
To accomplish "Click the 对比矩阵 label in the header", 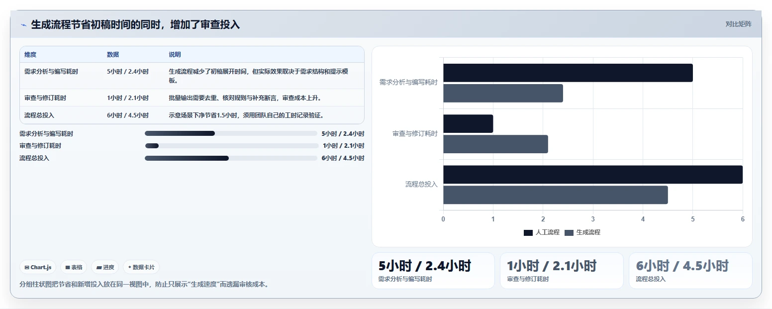I will pyautogui.click(x=738, y=24).
